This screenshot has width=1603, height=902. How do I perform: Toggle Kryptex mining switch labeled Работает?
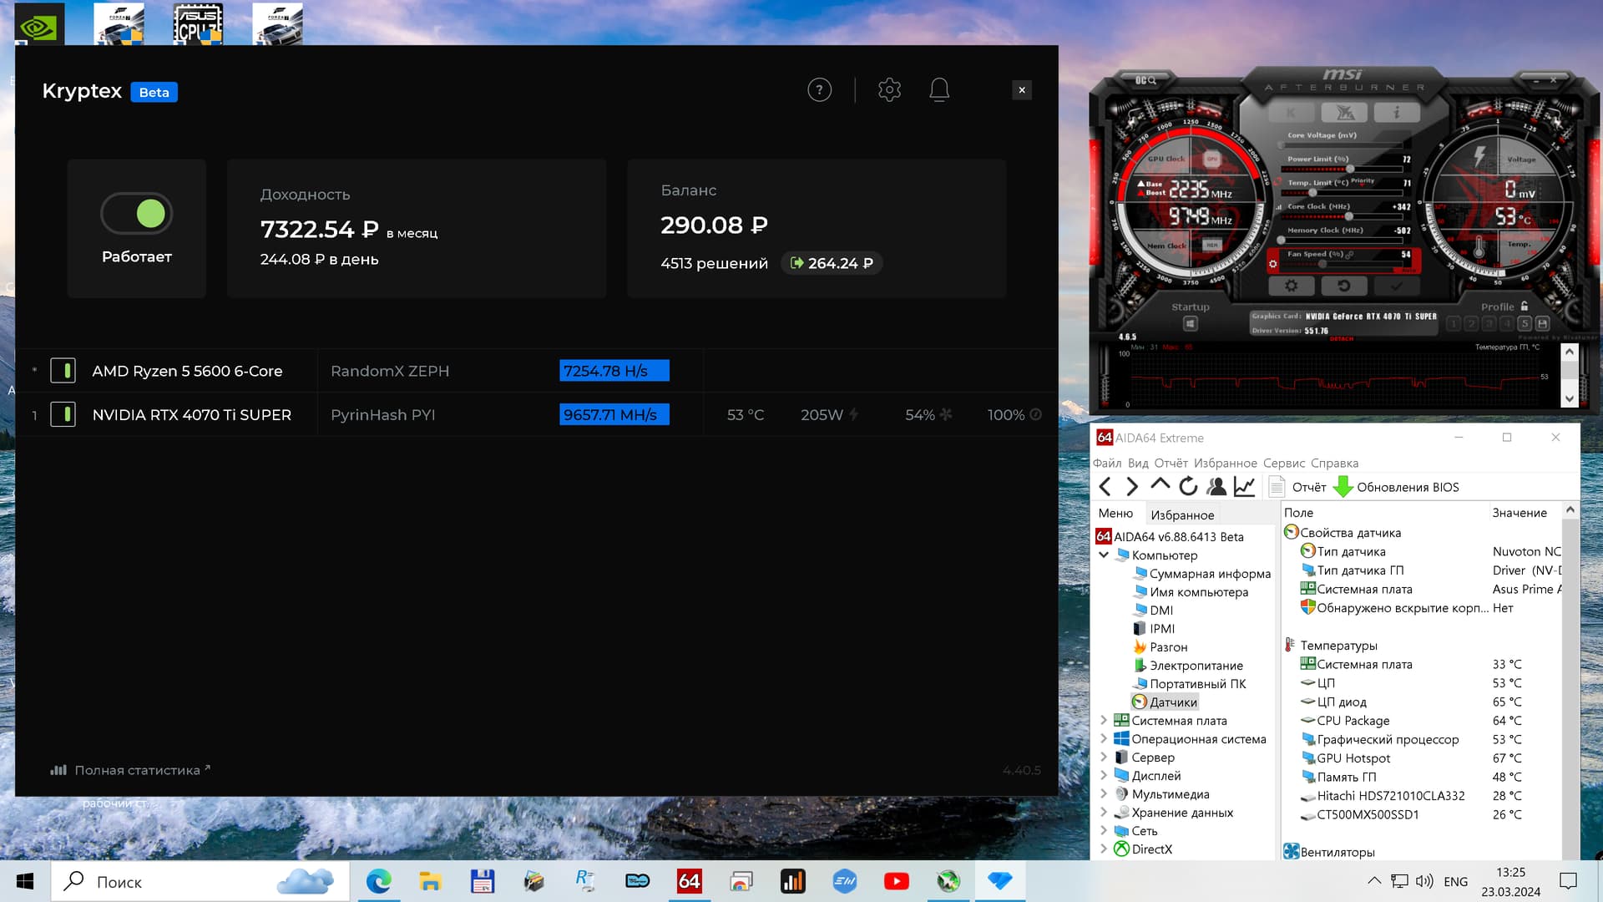click(137, 214)
